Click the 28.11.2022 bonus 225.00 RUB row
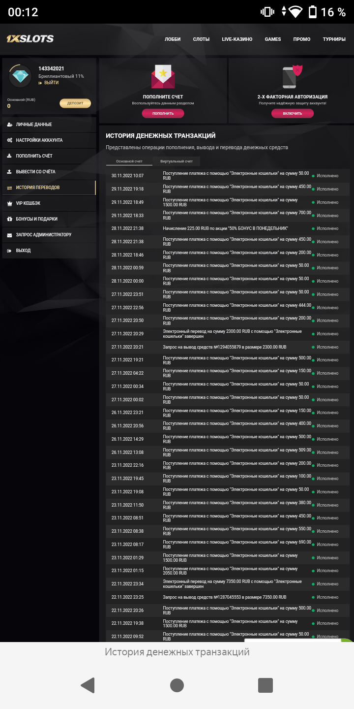Viewport: 354px width, 709px height. (x=225, y=228)
